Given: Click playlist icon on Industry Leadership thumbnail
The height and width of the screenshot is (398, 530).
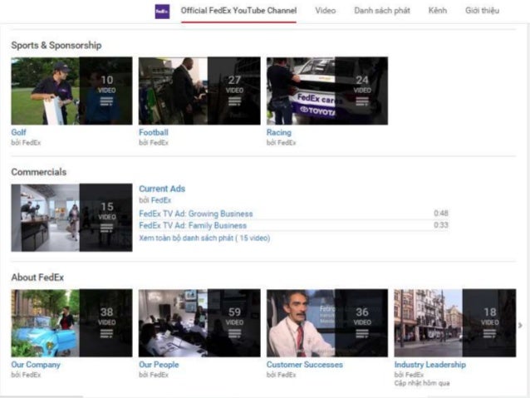Looking at the screenshot, I should (490, 334).
